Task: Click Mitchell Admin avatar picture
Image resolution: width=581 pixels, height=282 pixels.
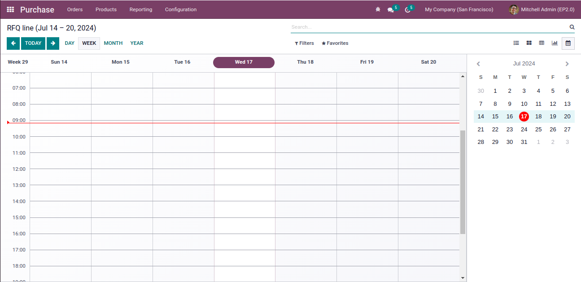Action: [x=514, y=9]
